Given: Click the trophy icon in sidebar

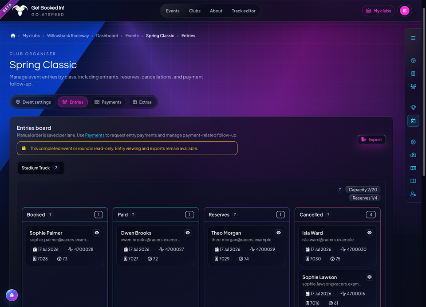Looking at the screenshot, I should tap(413, 108).
